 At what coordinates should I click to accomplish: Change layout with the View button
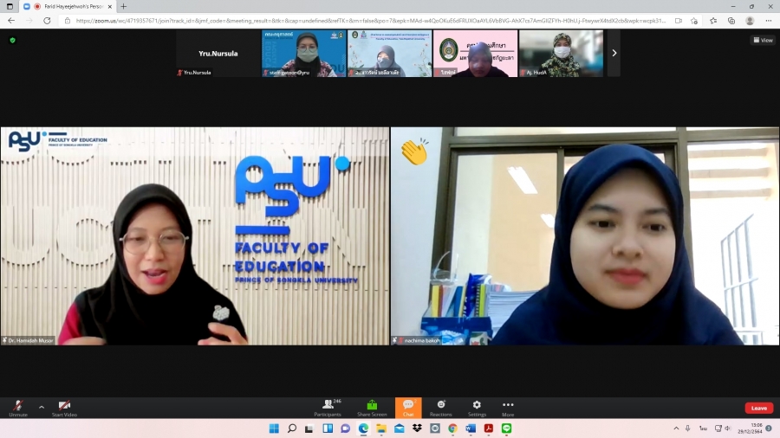(763, 40)
